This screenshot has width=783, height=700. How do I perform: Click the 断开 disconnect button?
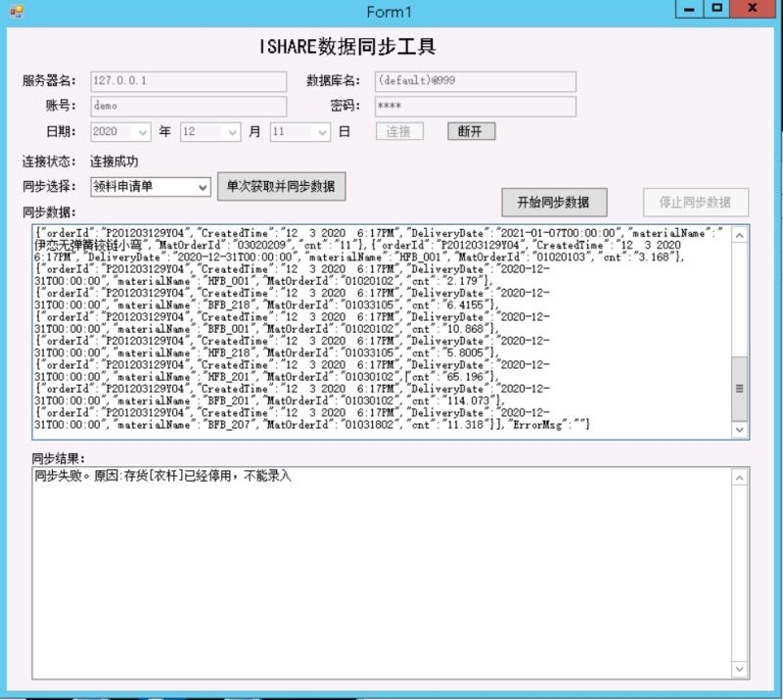click(472, 131)
